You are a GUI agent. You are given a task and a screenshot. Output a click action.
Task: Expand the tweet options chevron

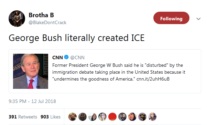198,19
